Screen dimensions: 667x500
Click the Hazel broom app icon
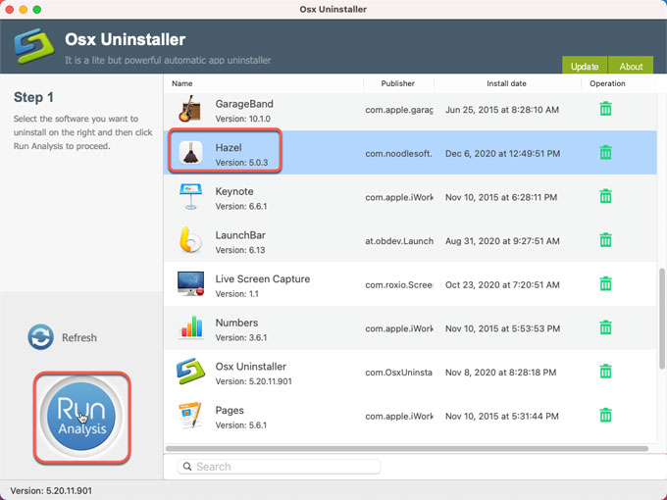click(x=190, y=152)
